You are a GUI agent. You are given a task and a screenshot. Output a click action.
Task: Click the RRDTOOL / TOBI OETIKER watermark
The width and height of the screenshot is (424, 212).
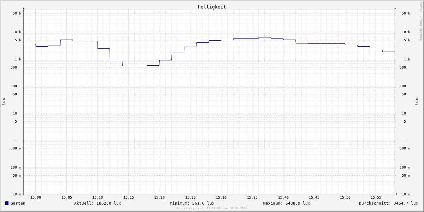(420, 21)
